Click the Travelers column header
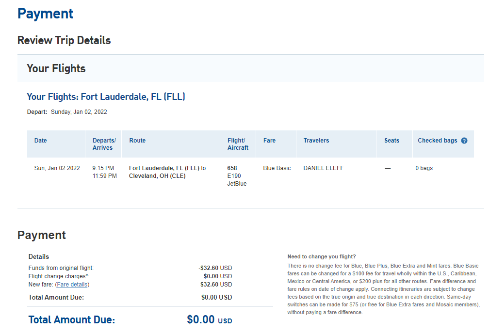The image size is (489, 334). 316,141
